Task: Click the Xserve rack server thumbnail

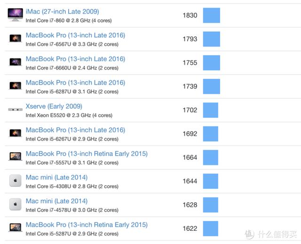Action: [16, 110]
